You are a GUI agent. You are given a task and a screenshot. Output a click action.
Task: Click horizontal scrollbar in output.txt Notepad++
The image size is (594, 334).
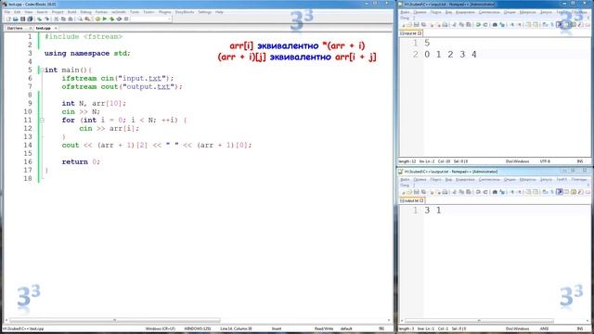[x=479, y=320]
